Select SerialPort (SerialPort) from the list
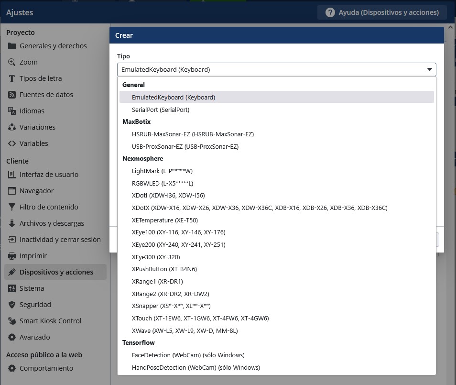Screen dimensions: 456x385 point(161,110)
